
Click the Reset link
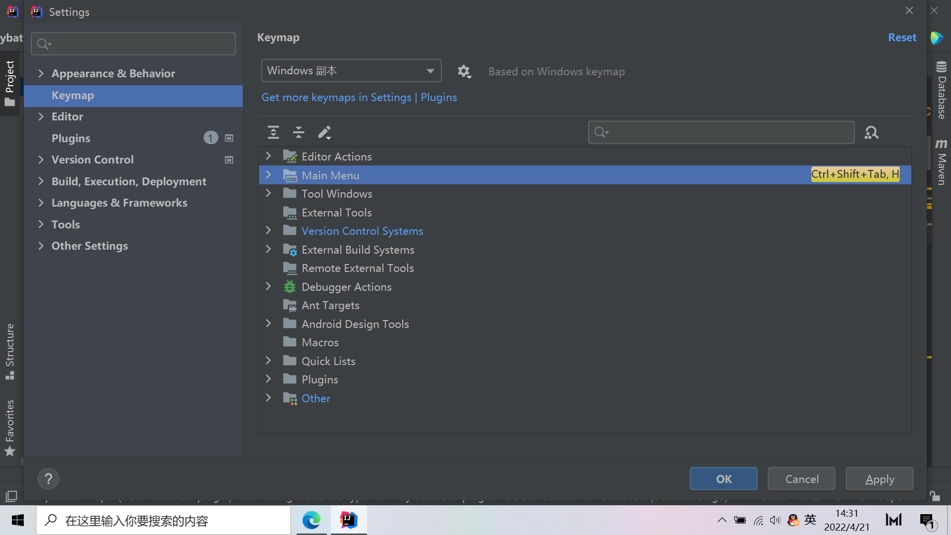click(x=901, y=38)
